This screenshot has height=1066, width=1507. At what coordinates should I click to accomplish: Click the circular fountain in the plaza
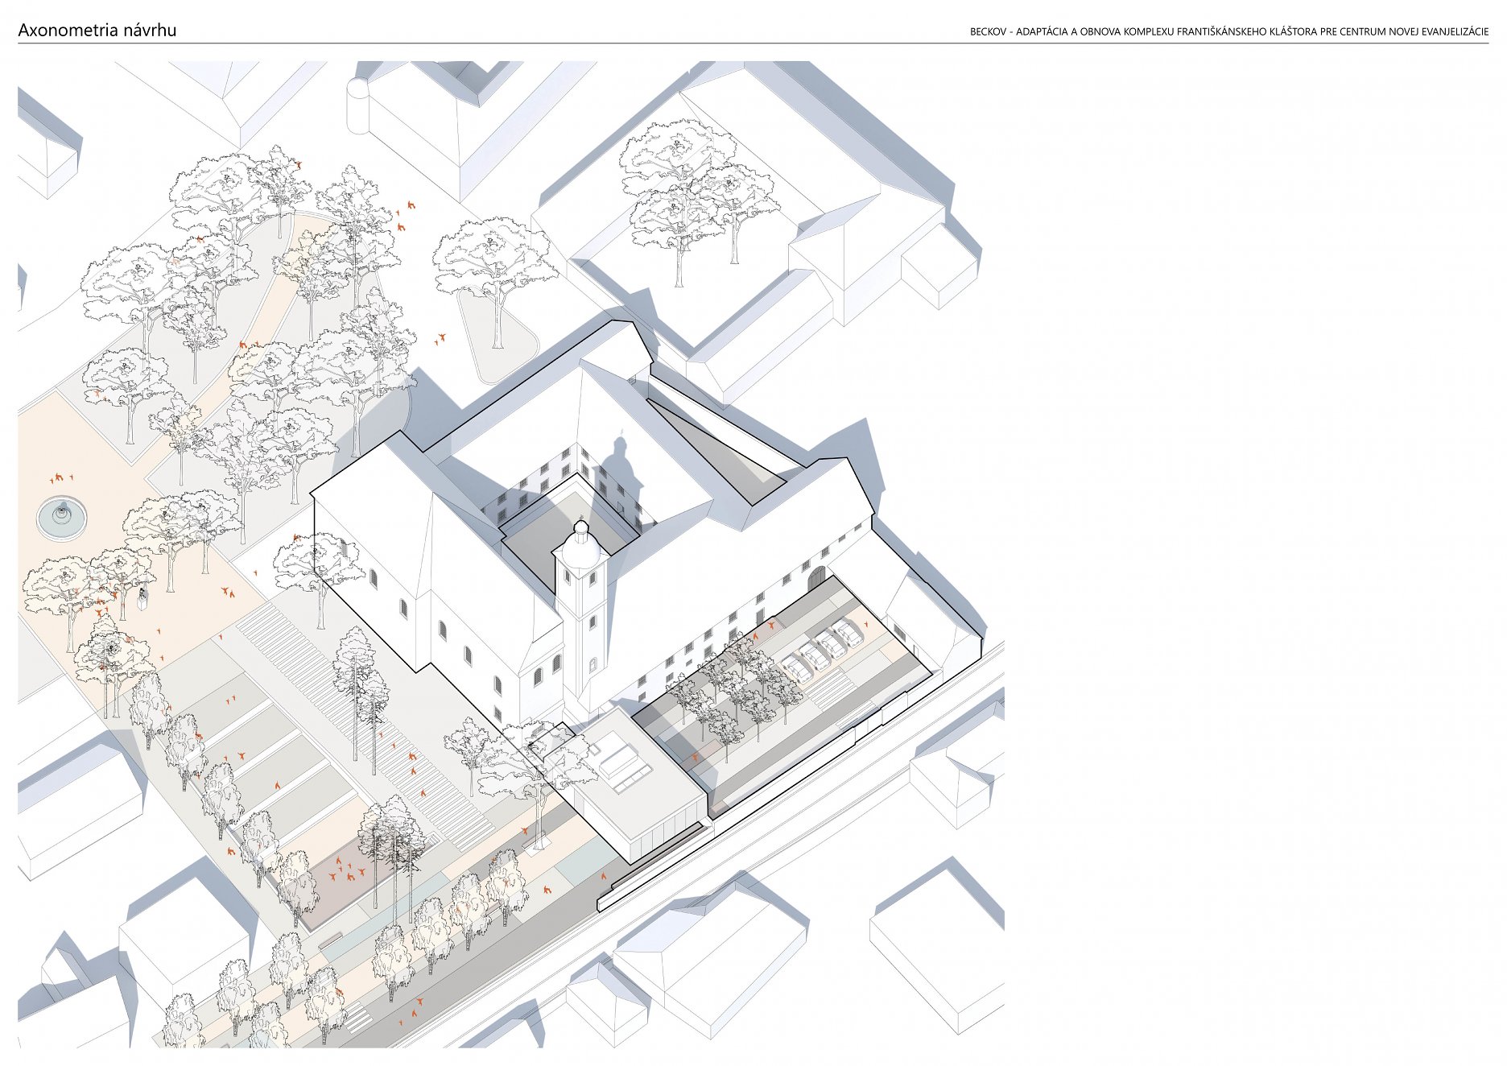[62, 516]
